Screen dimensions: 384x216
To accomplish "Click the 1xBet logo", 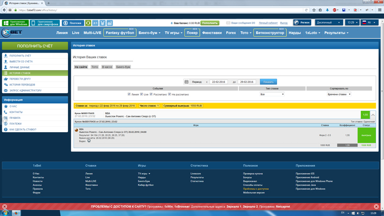I will (12, 32).
